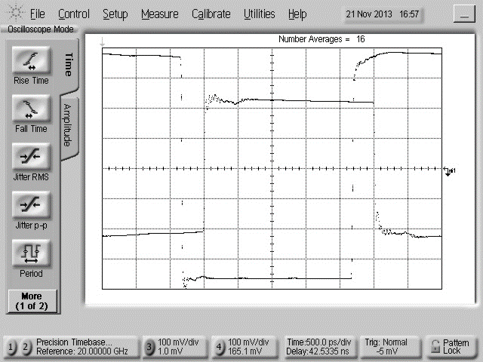The image size is (483, 362).
Task: Click the Number Averages = 16 readout
Action: 321,39
